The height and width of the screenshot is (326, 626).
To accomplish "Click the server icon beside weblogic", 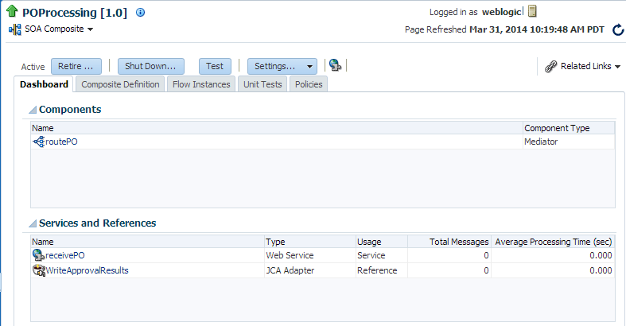I will pos(532,11).
